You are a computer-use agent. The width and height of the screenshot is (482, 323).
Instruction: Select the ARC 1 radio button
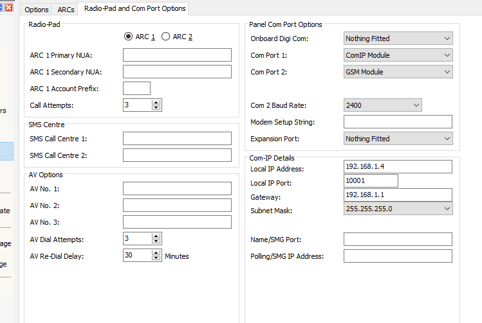pyautogui.click(x=129, y=37)
